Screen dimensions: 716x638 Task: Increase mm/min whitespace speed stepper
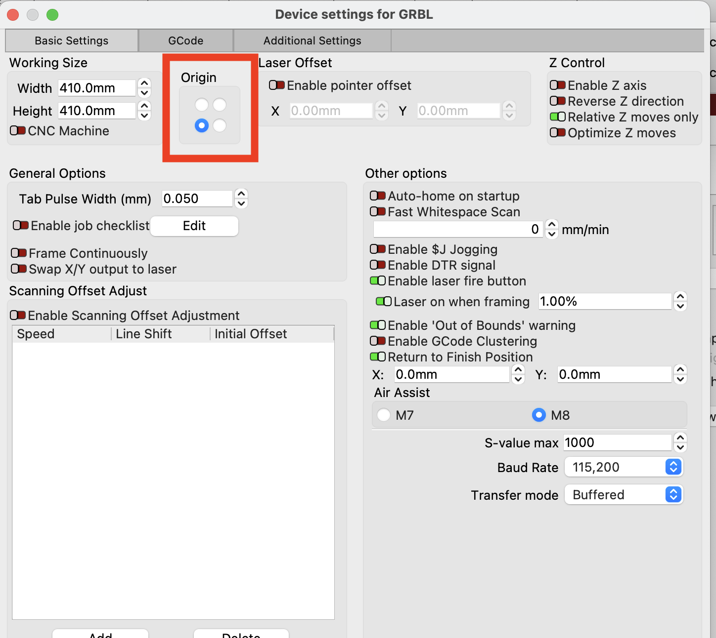[552, 224]
